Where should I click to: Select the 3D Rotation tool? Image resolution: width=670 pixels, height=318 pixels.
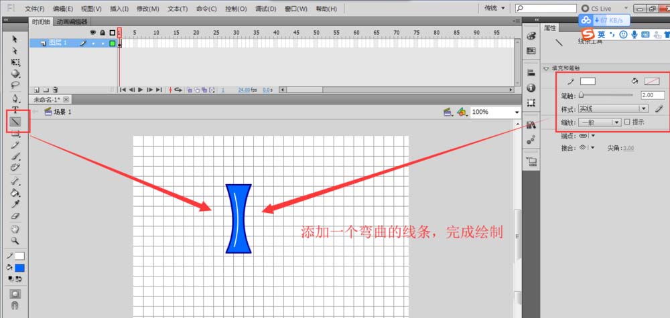[x=15, y=74]
